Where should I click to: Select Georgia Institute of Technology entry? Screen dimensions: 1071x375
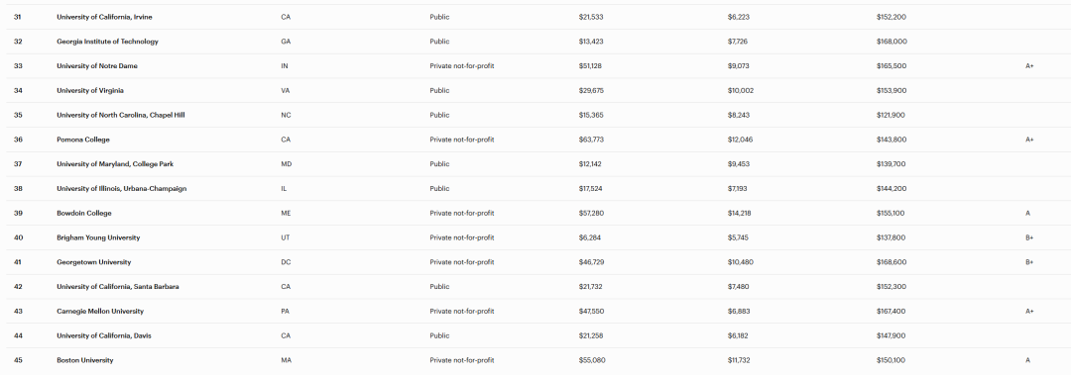coord(107,42)
